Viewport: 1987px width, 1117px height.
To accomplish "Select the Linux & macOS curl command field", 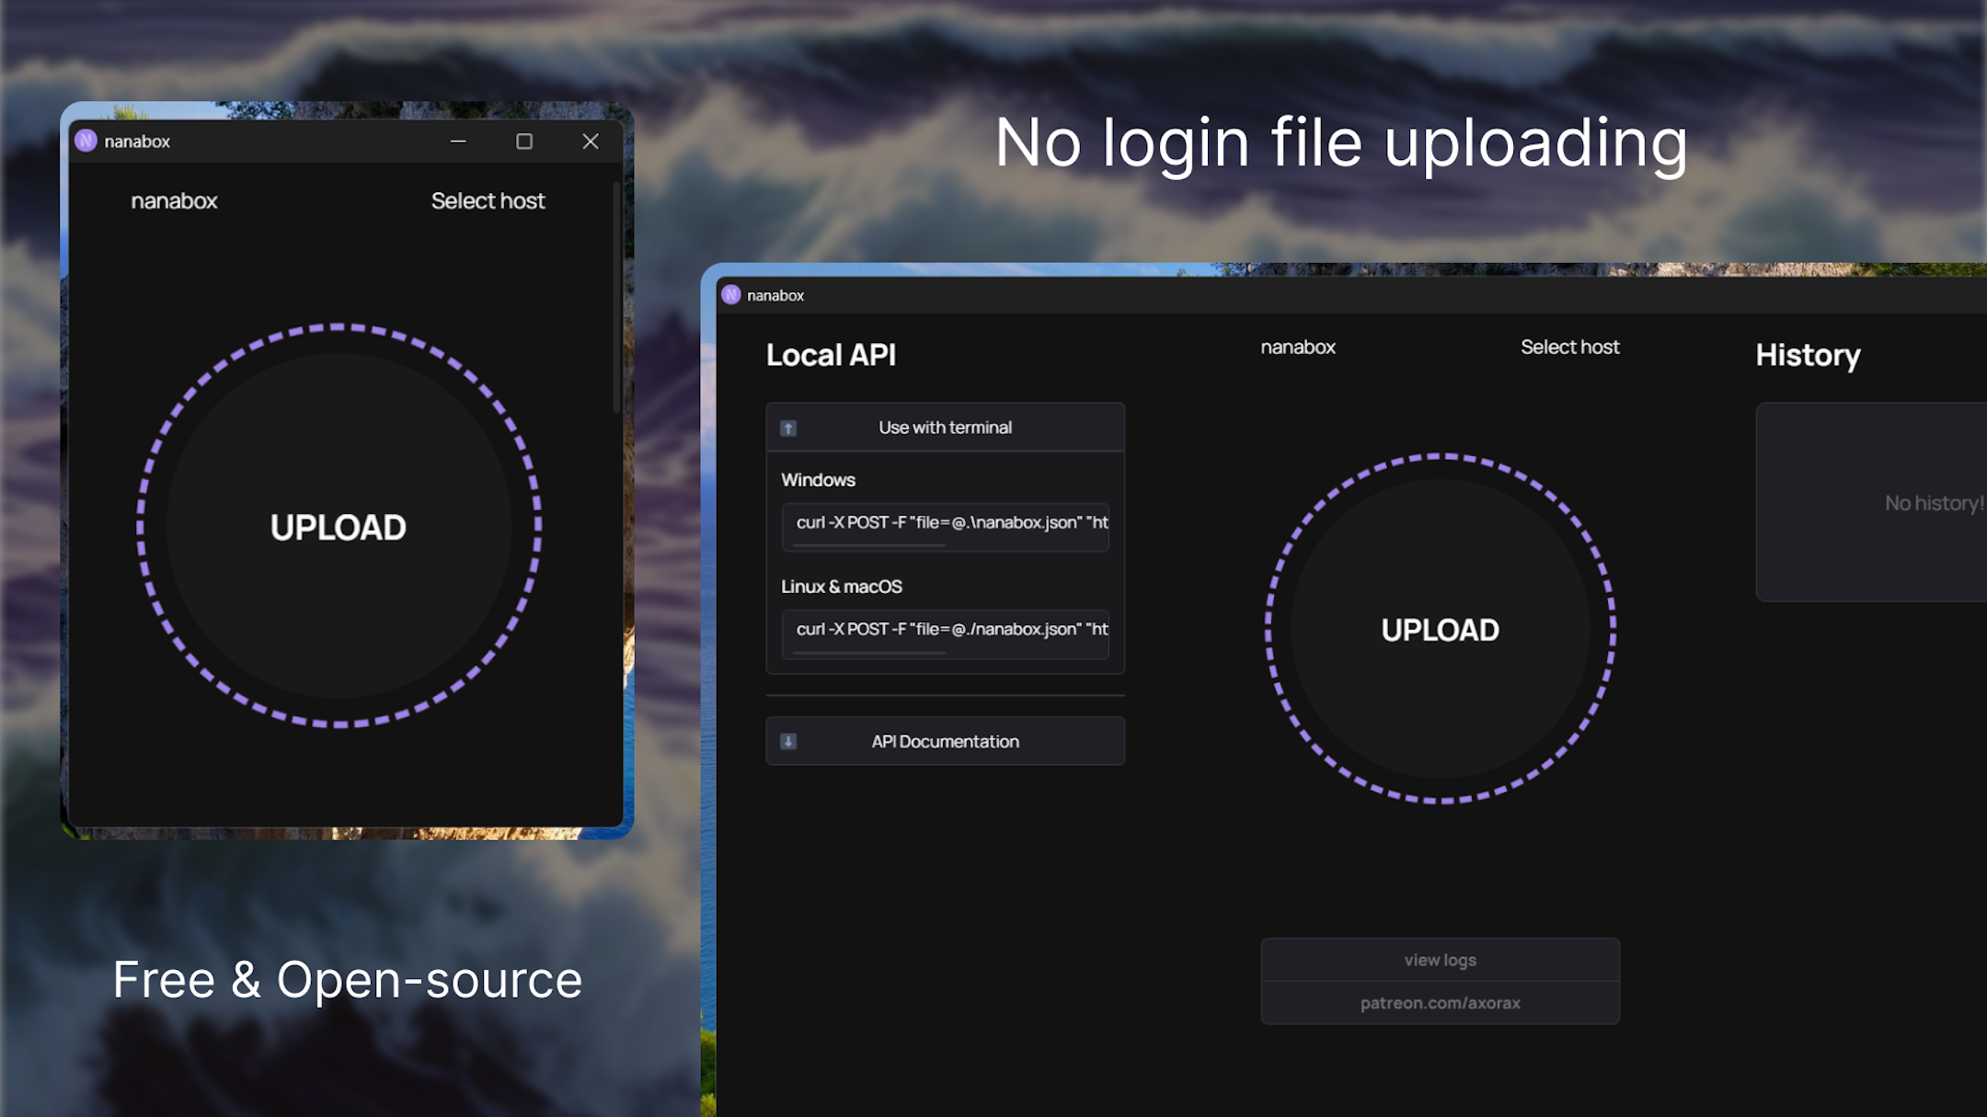I will pyautogui.click(x=945, y=632).
